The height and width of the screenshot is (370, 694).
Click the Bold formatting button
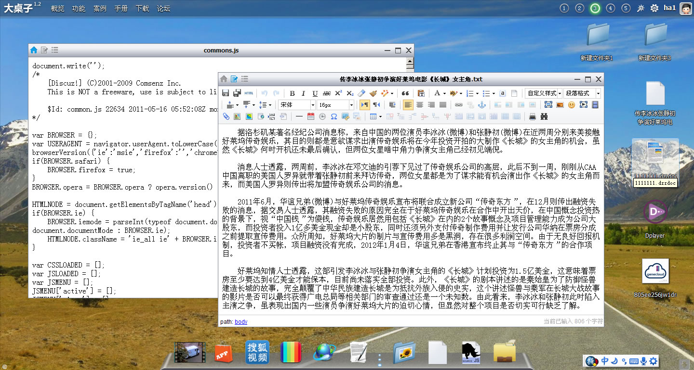coord(292,93)
